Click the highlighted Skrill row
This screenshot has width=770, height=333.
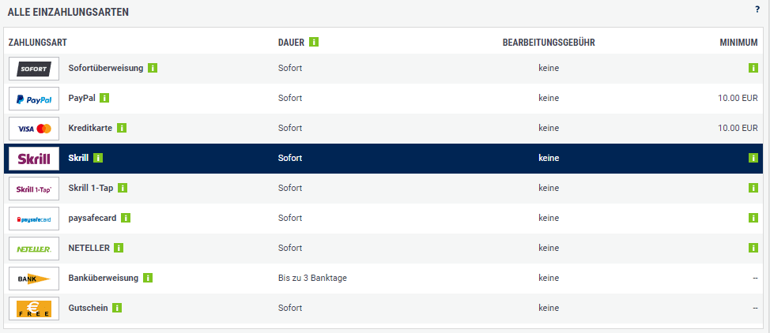point(395,159)
